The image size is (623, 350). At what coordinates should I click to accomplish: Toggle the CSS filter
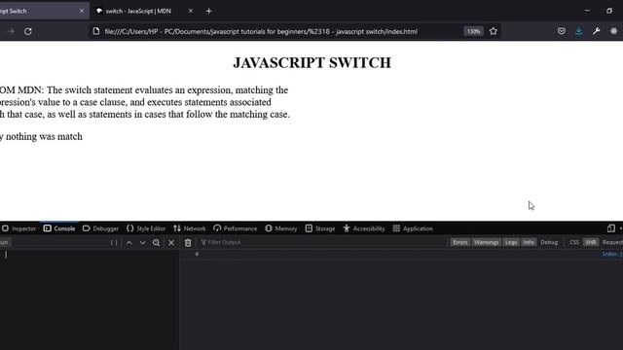pos(574,242)
